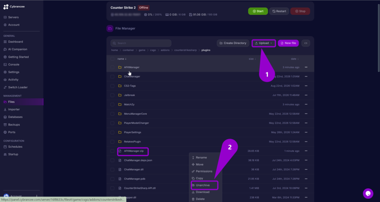Sort files by date column
This screenshot has width=380, height=202.
click(x=295, y=59)
